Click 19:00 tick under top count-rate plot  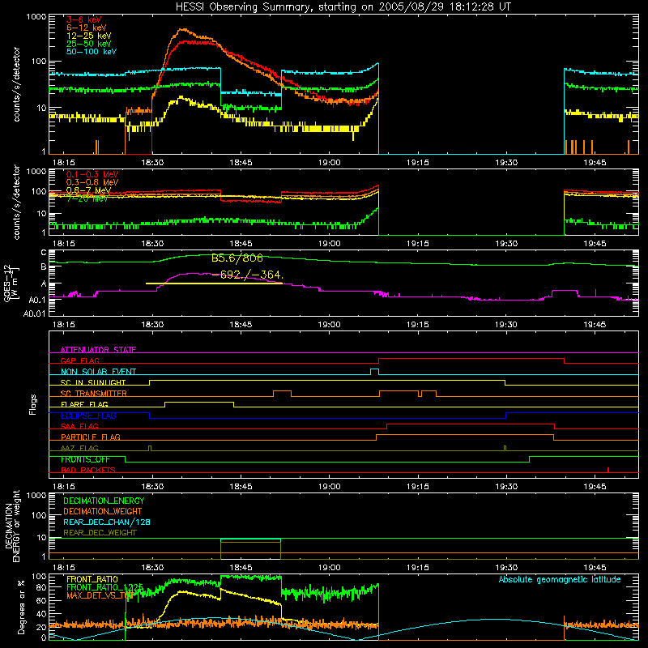coord(330,163)
